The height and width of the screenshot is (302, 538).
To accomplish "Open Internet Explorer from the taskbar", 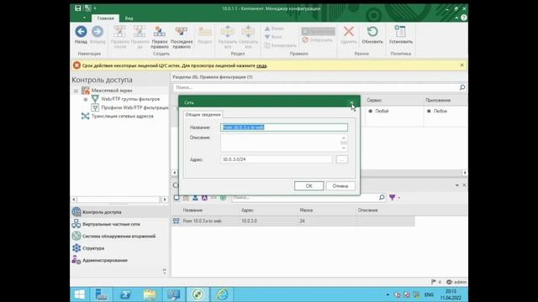I will pos(222,294).
